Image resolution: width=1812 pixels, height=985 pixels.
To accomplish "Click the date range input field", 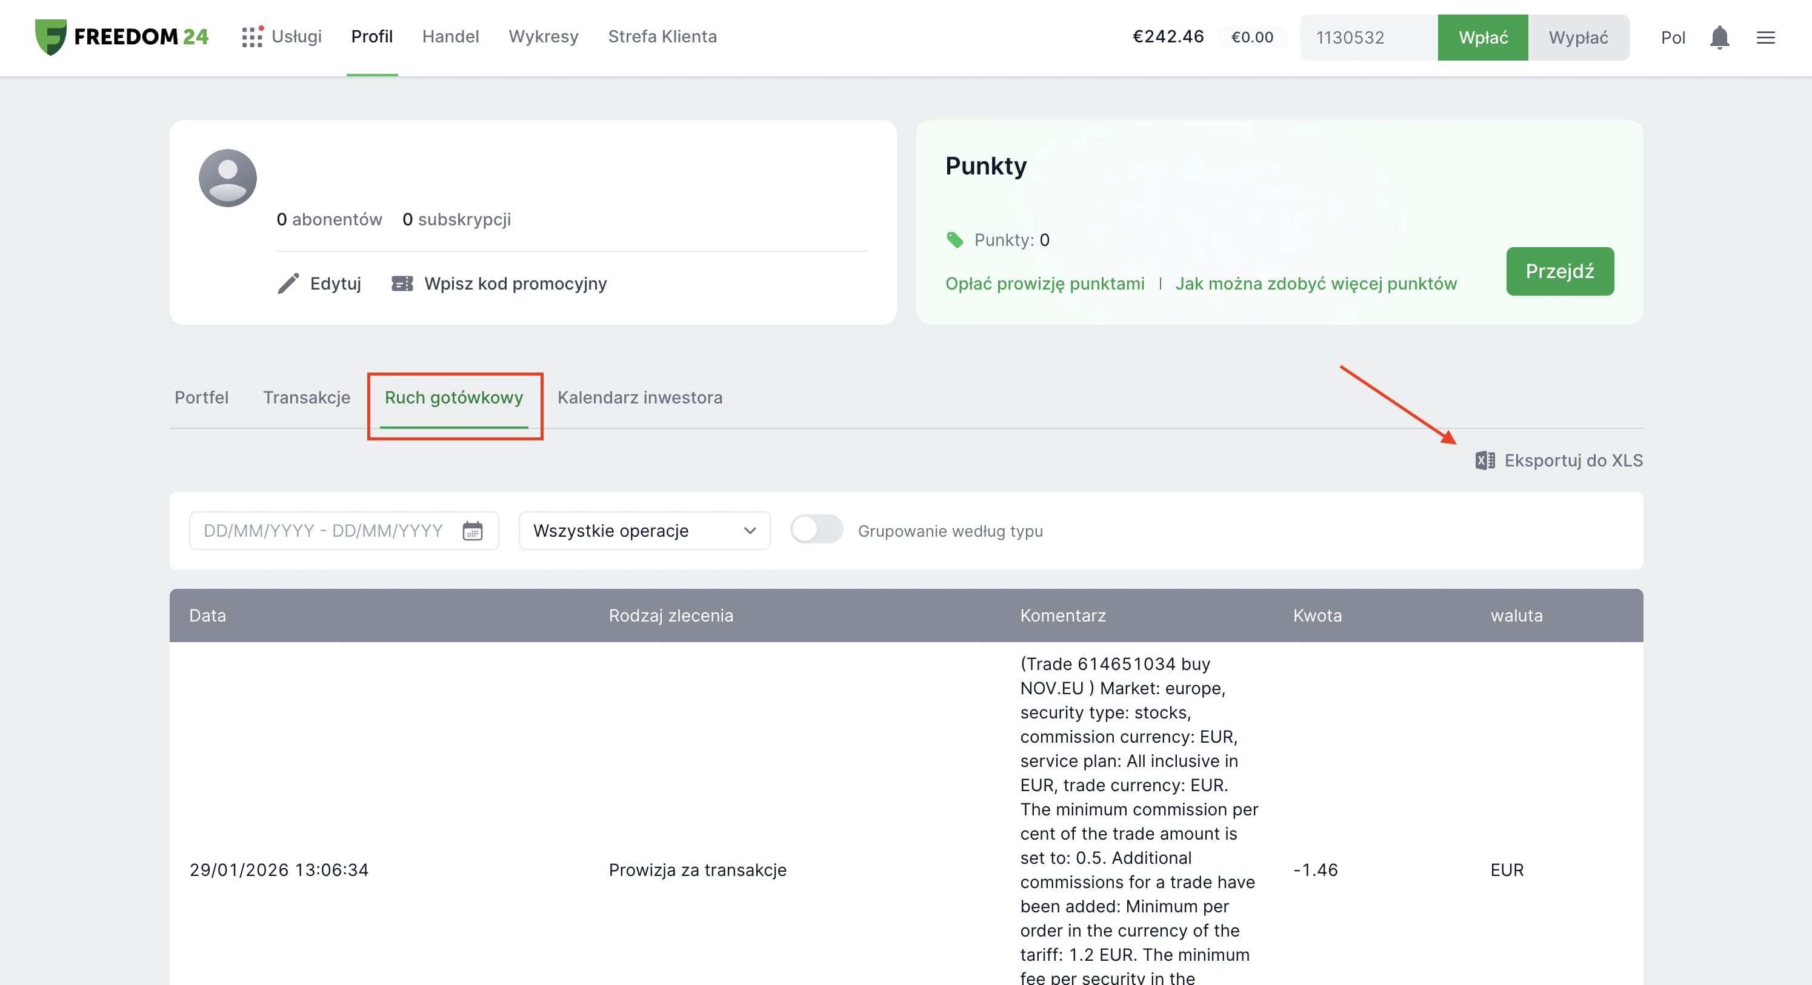I will tap(324, 531).
